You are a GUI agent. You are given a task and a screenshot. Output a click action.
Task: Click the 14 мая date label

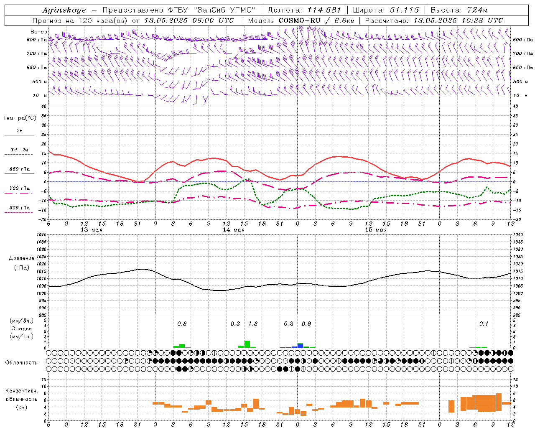[x=234, y=230]
